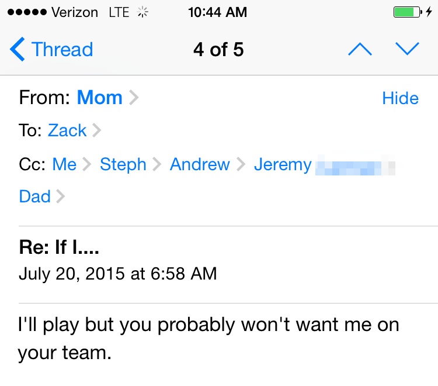Tap the previous message up arrow
The height and width of the screenshot is (386, 438).
click(x=360, y=50)
